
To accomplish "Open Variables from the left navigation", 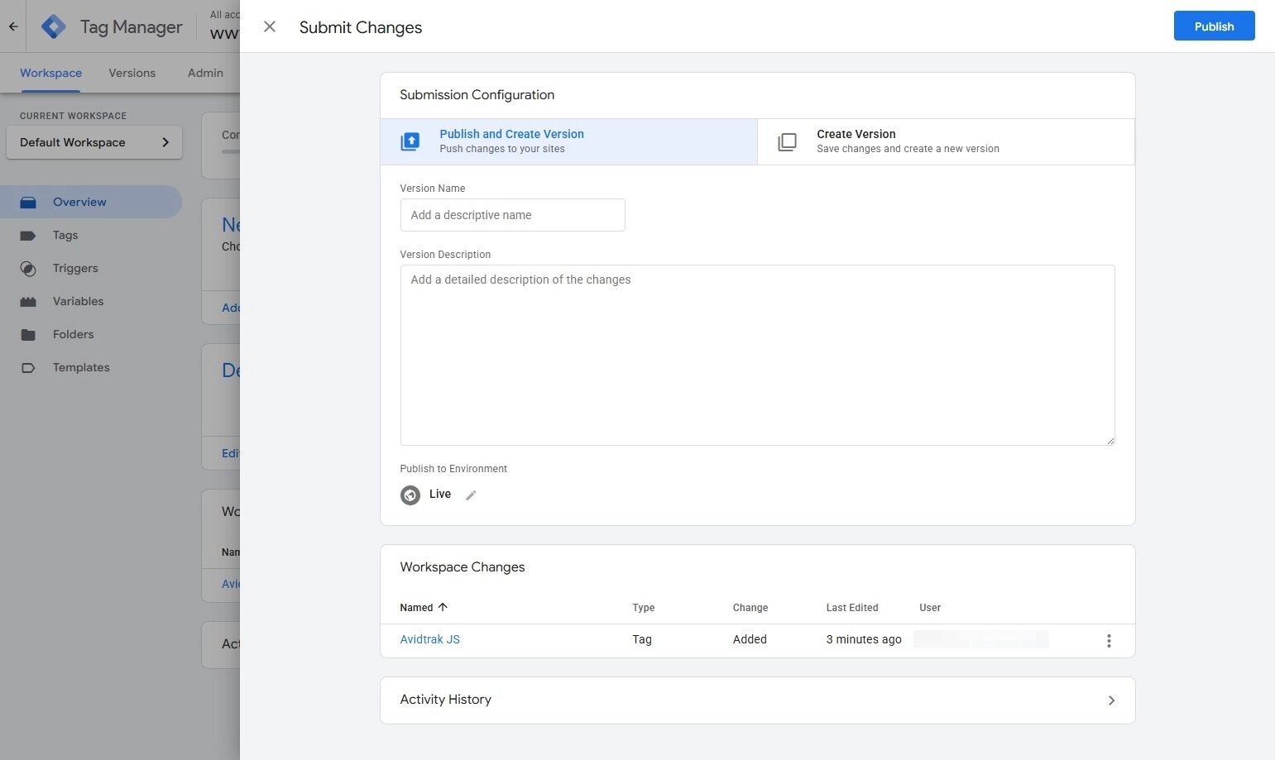I will click(78, 301).
